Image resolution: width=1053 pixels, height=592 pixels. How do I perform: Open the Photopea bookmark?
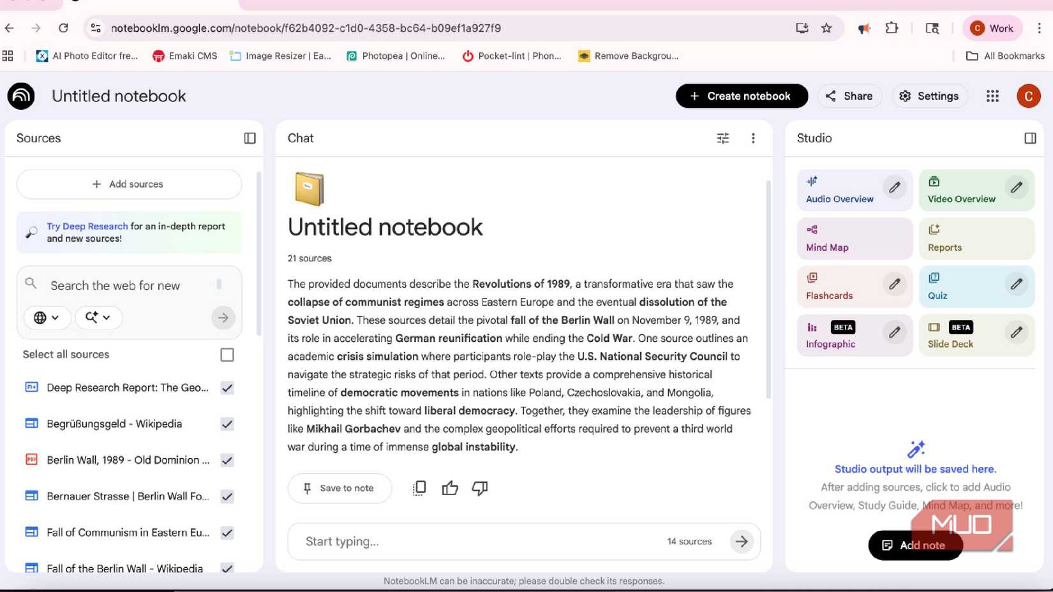click(396, 56)
